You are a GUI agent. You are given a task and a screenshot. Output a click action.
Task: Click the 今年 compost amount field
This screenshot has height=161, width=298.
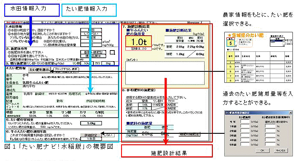click(x=245, y=121)
